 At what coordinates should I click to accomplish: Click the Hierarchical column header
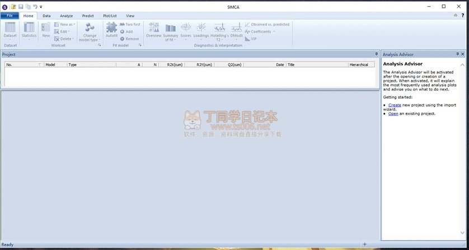[362, 64]
